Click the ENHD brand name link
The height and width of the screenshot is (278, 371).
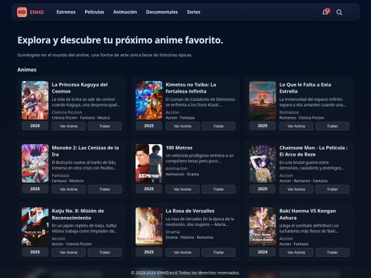(x=36, y=12)
